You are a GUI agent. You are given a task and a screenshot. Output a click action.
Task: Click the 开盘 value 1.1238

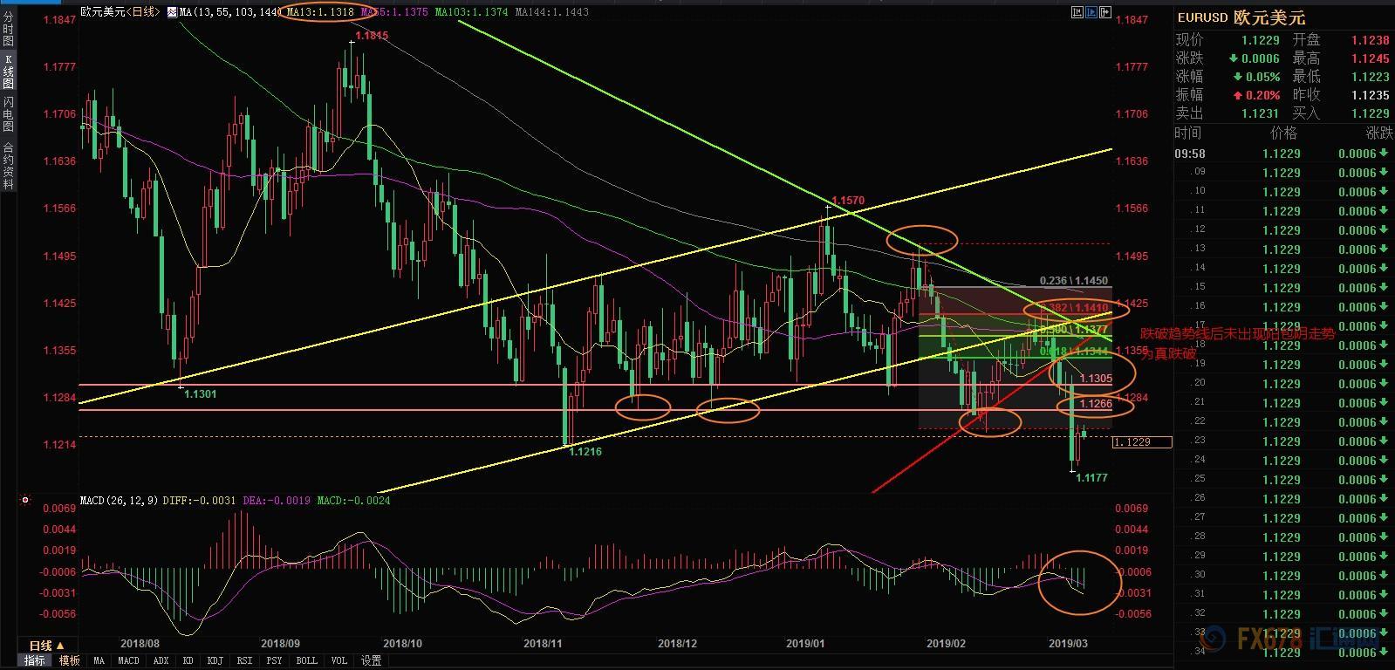click(x=1370, y=40)
